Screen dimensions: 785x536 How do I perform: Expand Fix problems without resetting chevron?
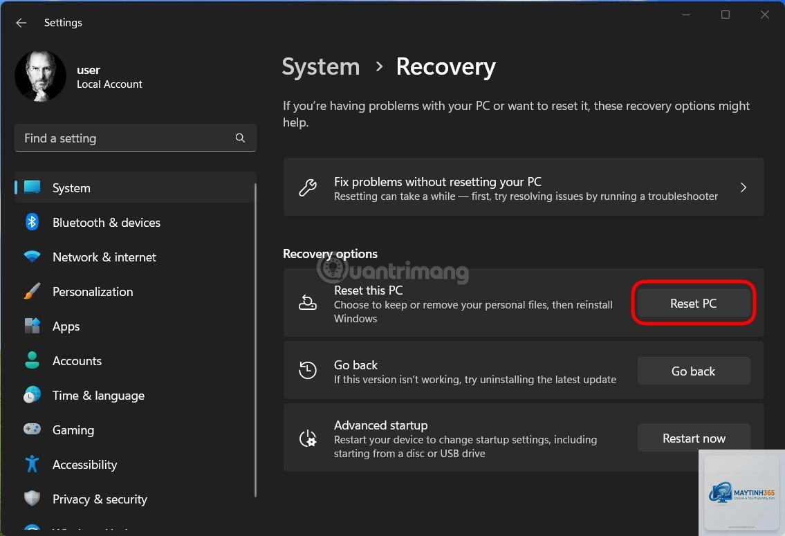click(744, 187)
